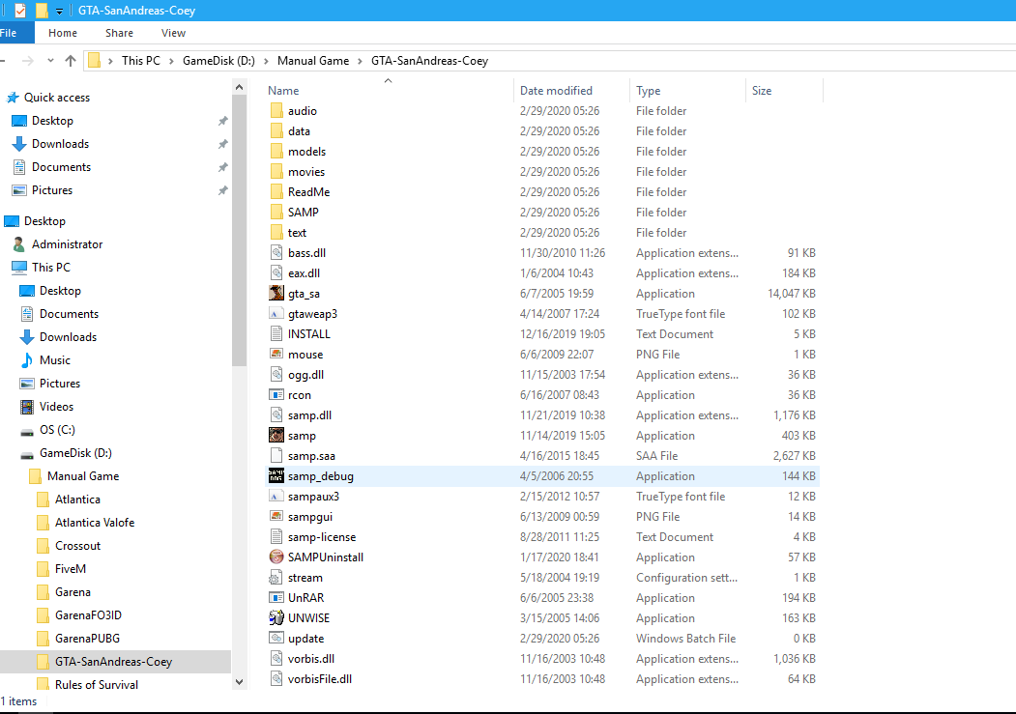Go to This PC in the address bar
This screenshot has height=714, width=1016.
140,60
